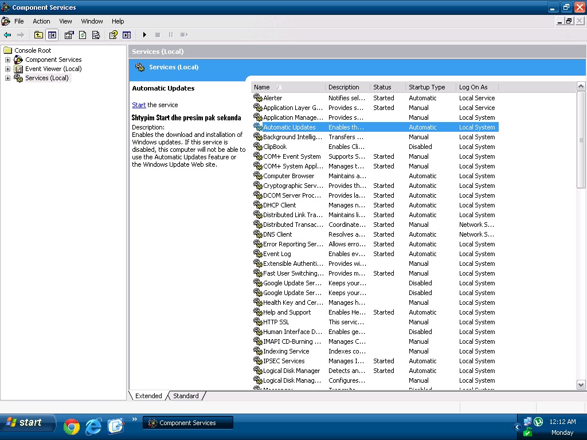Click the Back arrow toolbar button
Viewport: 587px width, 440px height.
[7, 35]
